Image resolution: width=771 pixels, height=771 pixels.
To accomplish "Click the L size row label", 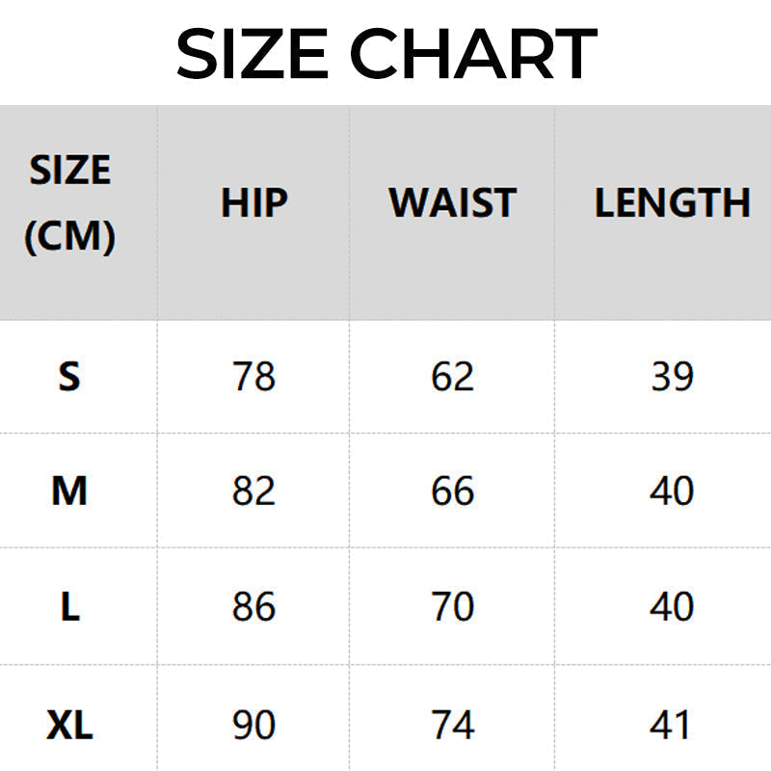I will 69,607.
